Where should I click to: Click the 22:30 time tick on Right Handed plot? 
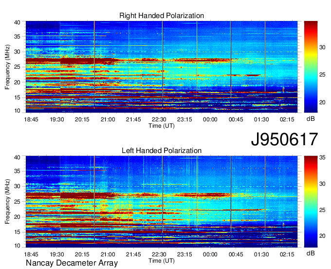point(159,119)
